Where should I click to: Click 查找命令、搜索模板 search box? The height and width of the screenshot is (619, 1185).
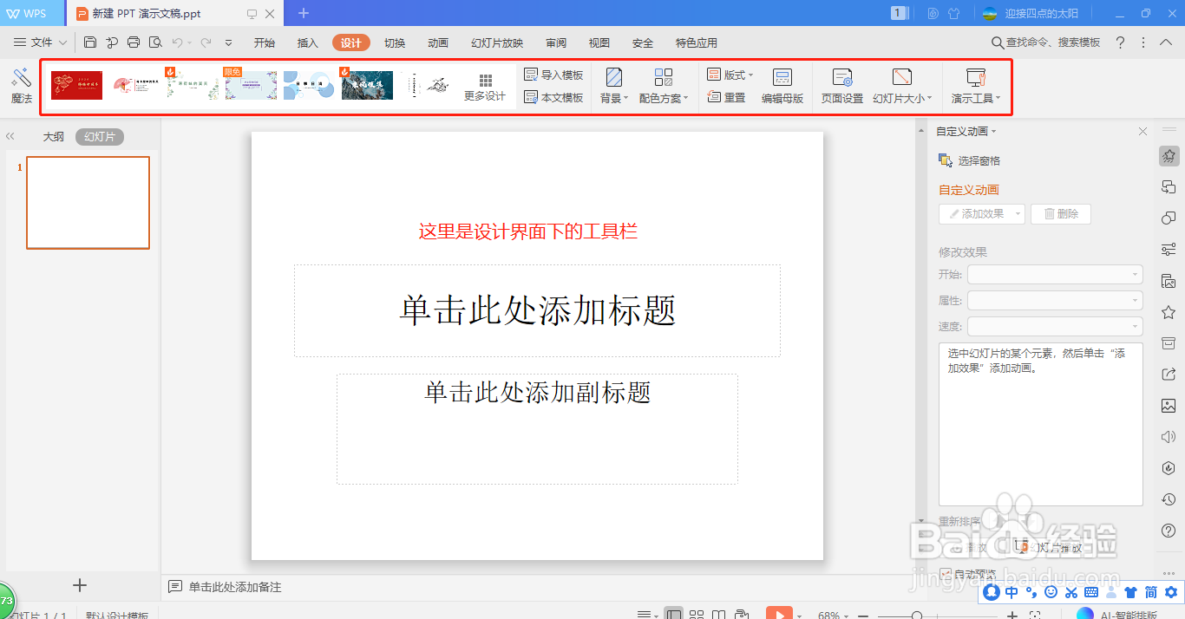pos(1045,42)
